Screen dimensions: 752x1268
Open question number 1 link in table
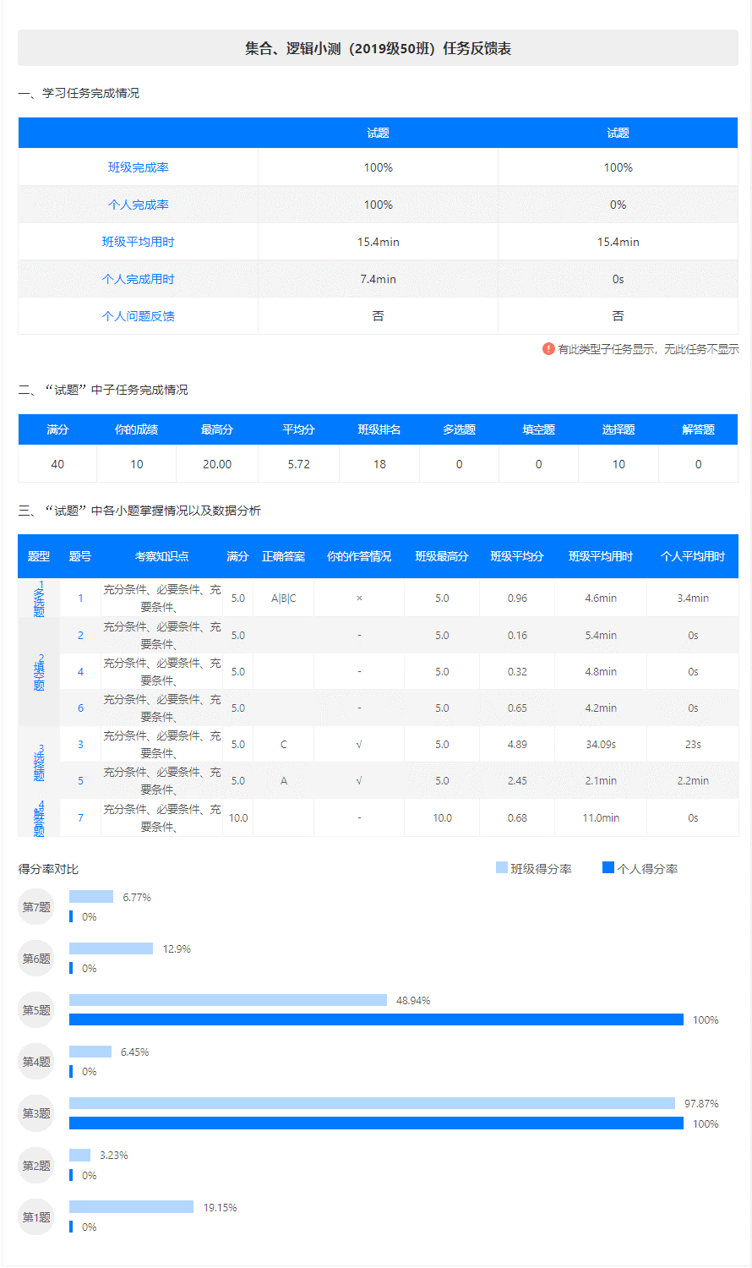pyautogui.click(x=80, y=598)
